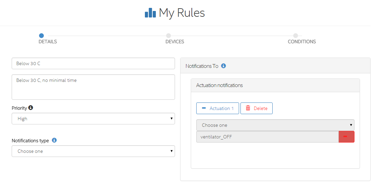Click the My Rules page title
The image size is (373, 183).
(182, 13)
